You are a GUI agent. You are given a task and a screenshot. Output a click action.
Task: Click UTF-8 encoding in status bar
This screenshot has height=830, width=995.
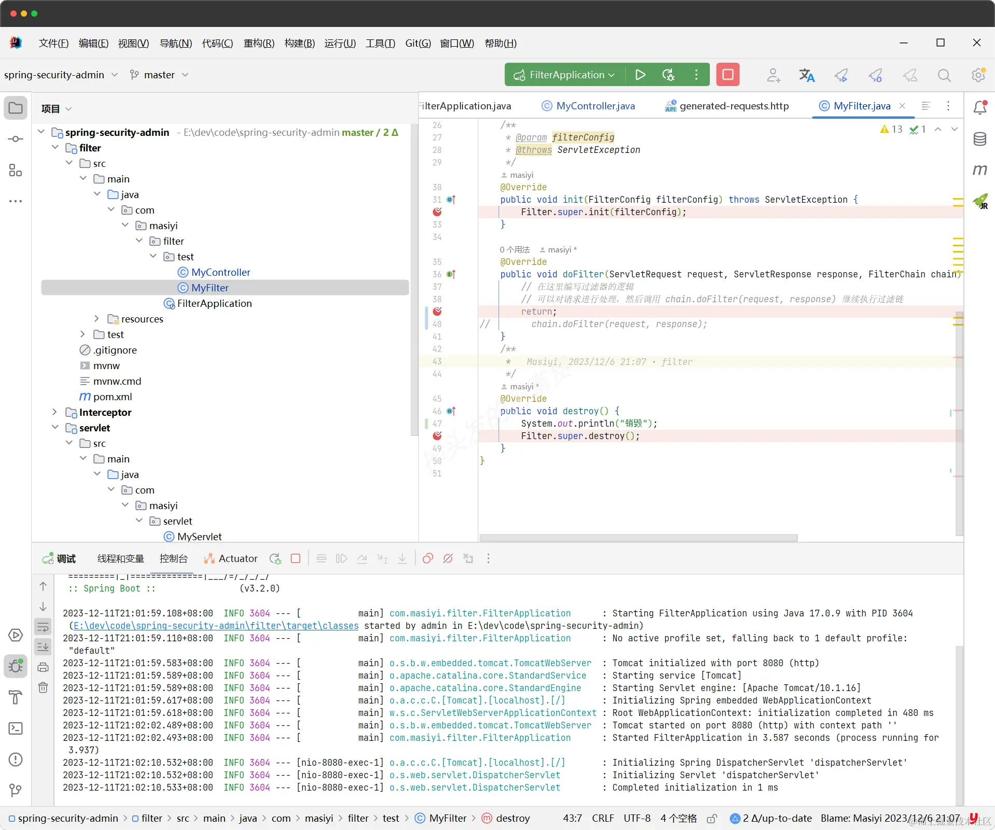click(637, 819)
